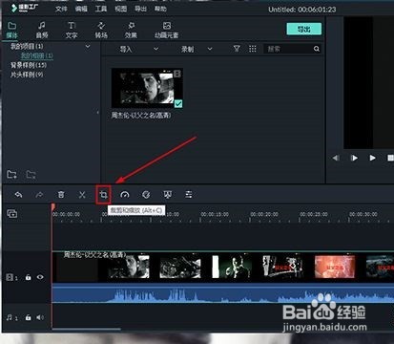Toggle lock on video track 1
Screen dimensions: 394x344
point(29,277)
